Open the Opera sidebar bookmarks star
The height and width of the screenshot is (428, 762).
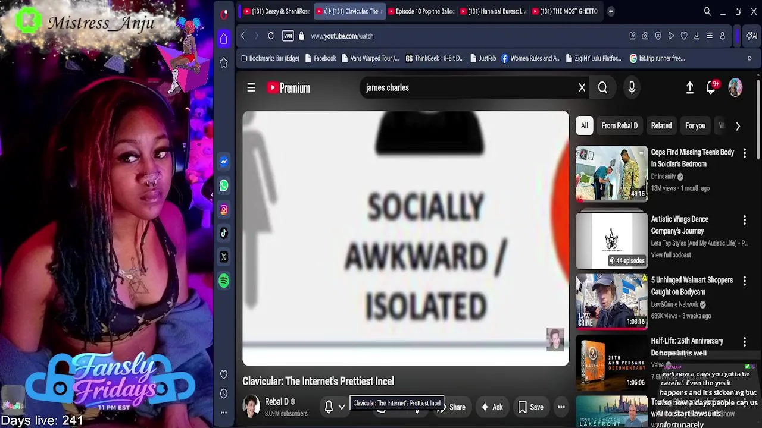coord(224,63)
